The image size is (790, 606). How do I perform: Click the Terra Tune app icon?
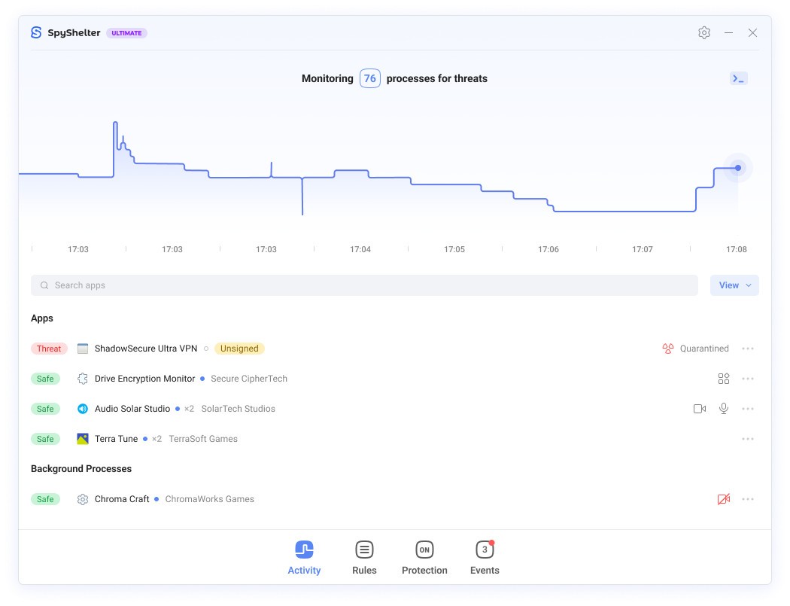tap(83, 439)
